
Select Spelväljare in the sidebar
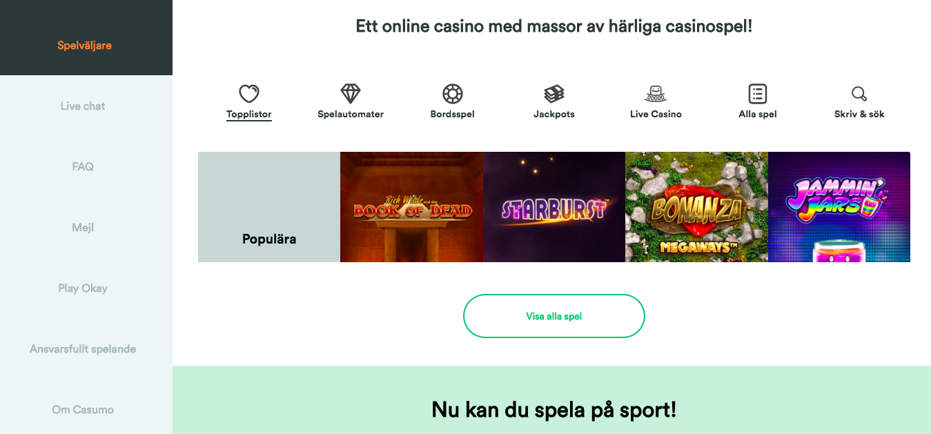[x=84, y=46]
